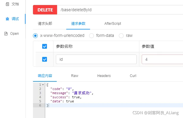Open the 文档 sidebar item

coord(12,4)
